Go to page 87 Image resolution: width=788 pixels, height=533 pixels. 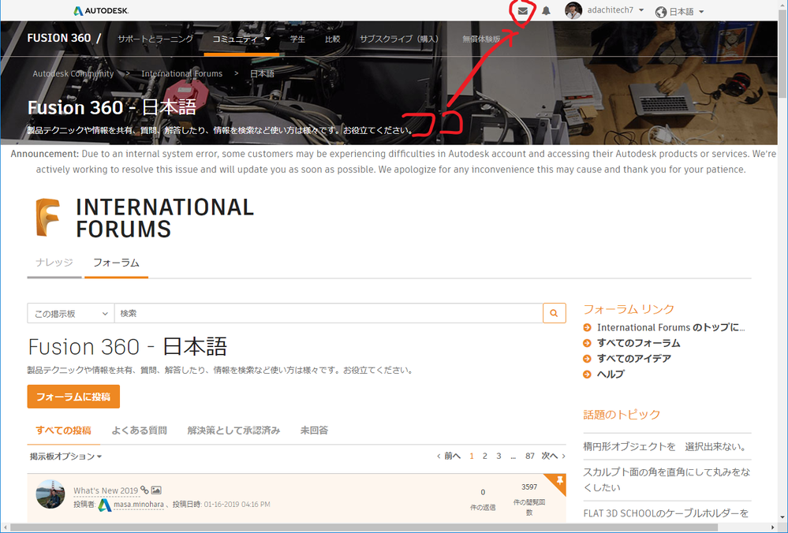coord(530,457)
